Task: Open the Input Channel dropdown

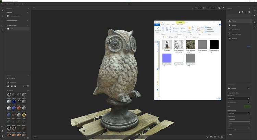Action: 239,98
